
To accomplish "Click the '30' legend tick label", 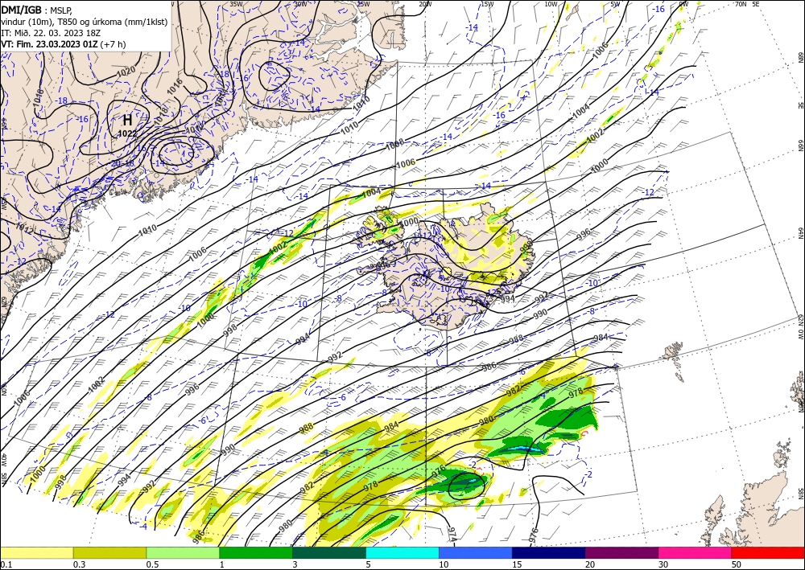I will pos(663,564).
